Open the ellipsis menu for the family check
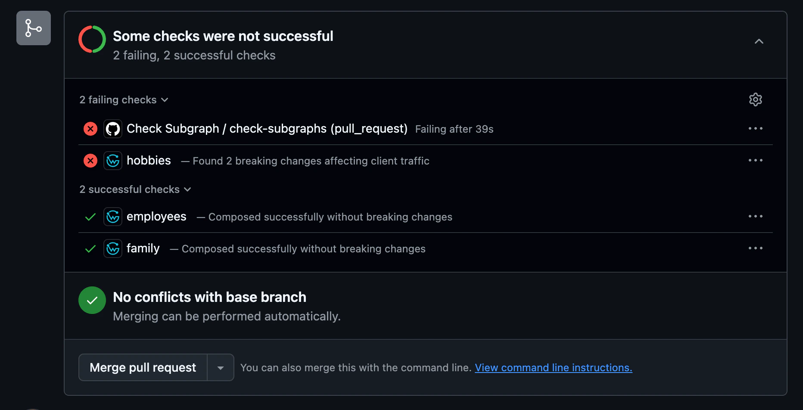 [756, 248]
